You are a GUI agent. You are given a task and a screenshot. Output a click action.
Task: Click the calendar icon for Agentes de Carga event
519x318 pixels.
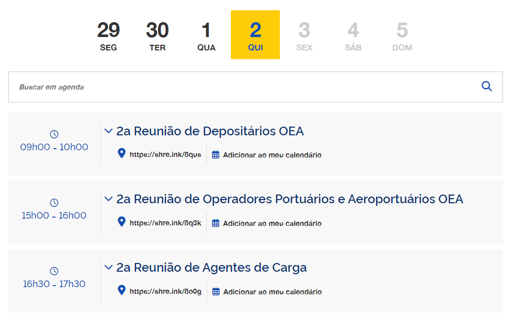tap(215, 291)
